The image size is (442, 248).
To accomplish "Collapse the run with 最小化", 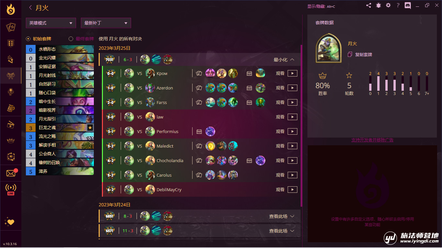I will coord(284,60).
